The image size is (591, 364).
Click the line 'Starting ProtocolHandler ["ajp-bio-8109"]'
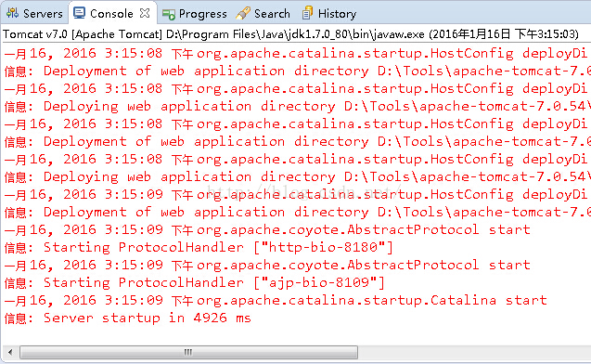(195, 282)
